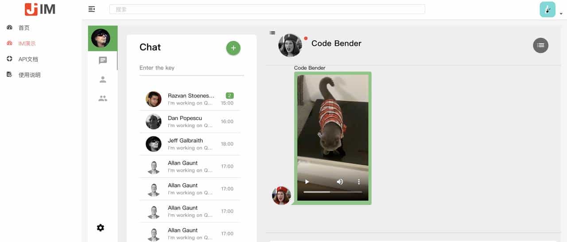Viewport: 567px width, 242px height.
Task: Switch to the chat messages tab icon
Action: tap(103, 60)
